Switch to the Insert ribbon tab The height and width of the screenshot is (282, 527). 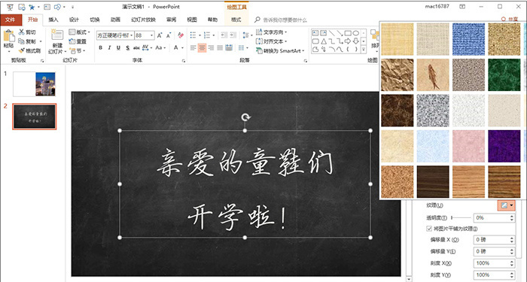coord(53,20)
